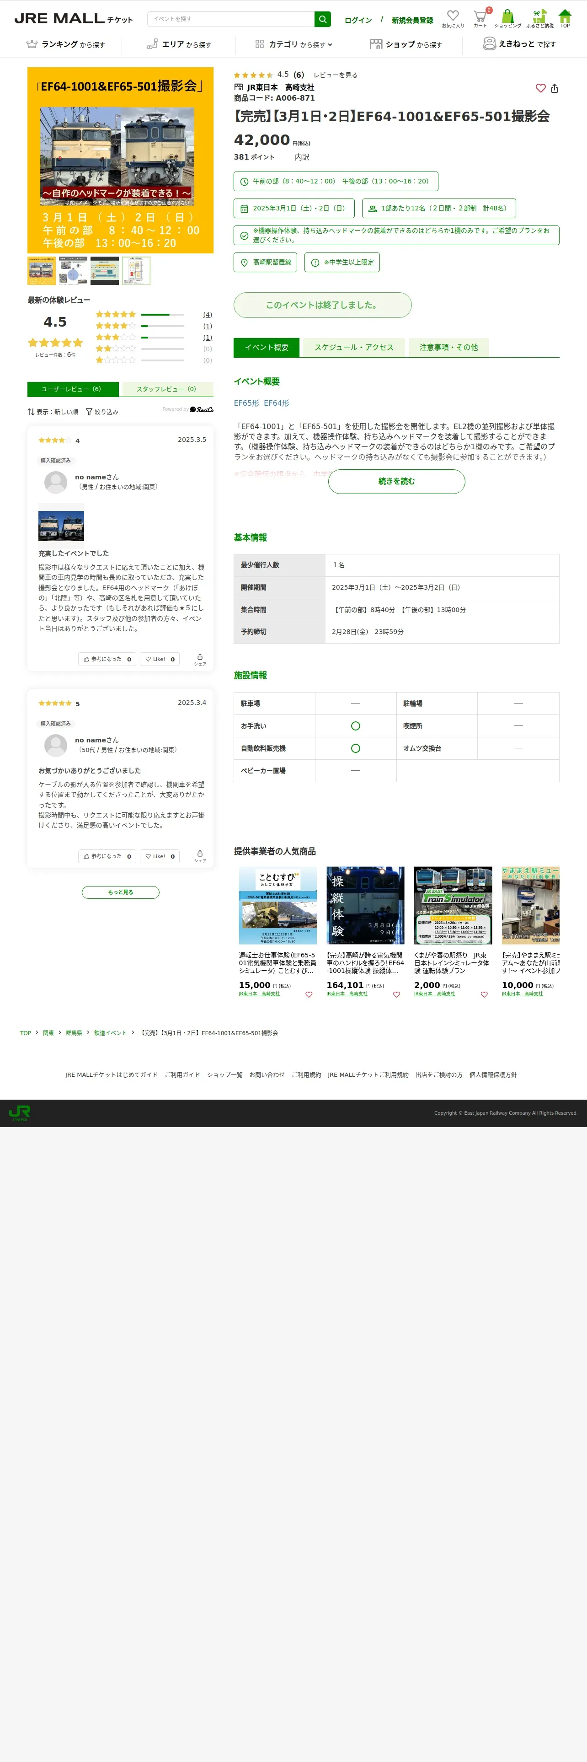Click 個人情報保護方針 footer link

(x=493, y=1074)
